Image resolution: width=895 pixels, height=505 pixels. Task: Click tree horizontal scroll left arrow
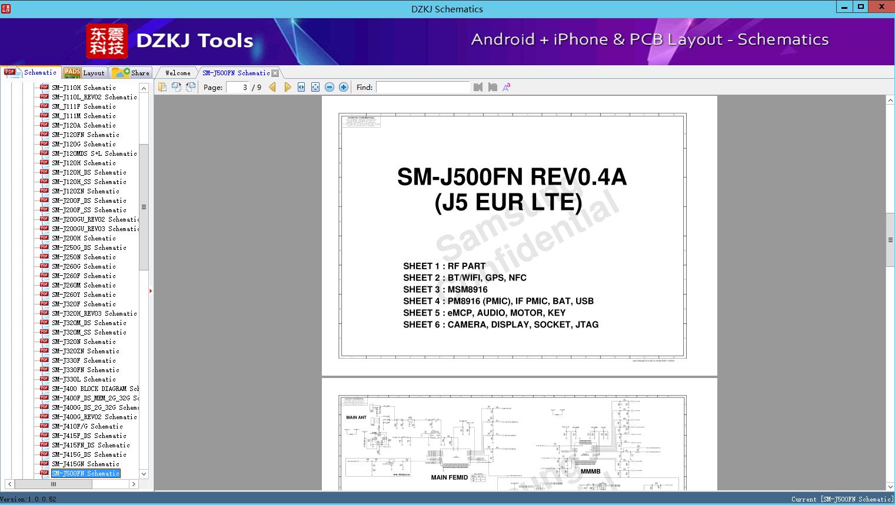click(9, 484)
